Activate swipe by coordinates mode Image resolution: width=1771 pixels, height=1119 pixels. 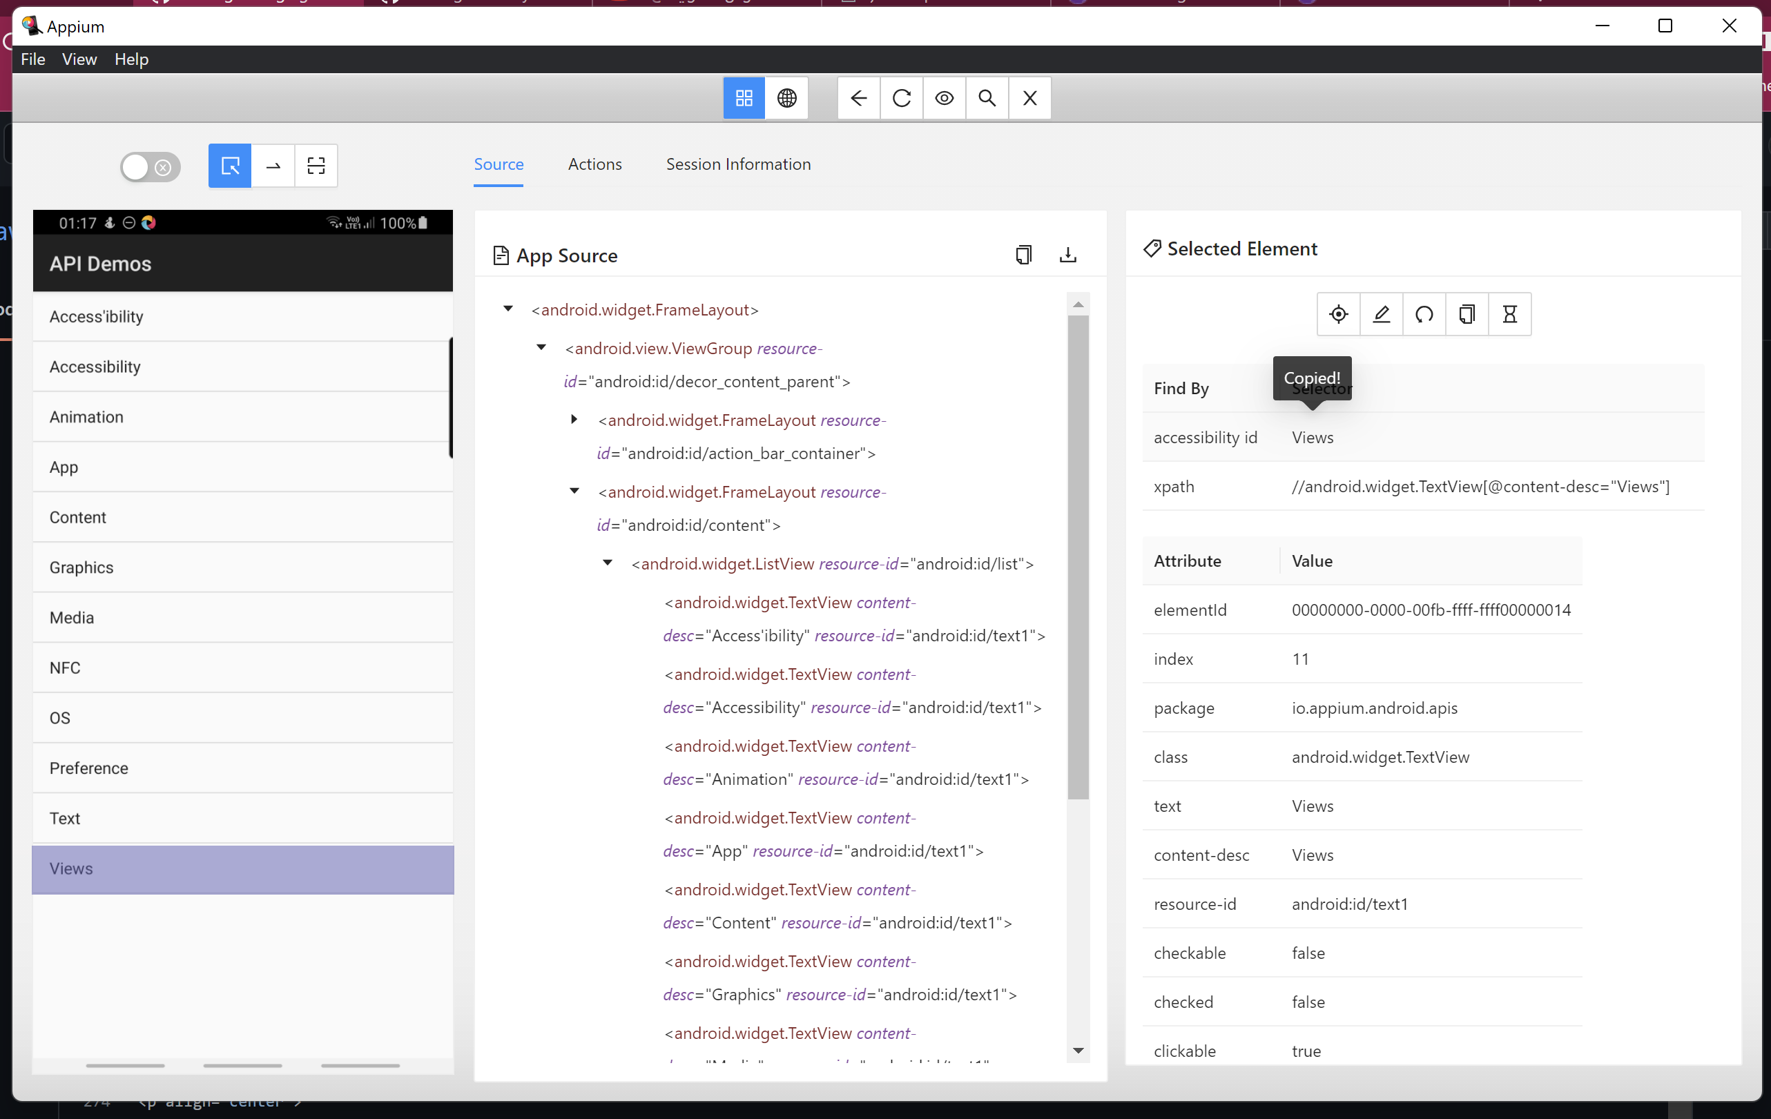(x=273, y=166)
